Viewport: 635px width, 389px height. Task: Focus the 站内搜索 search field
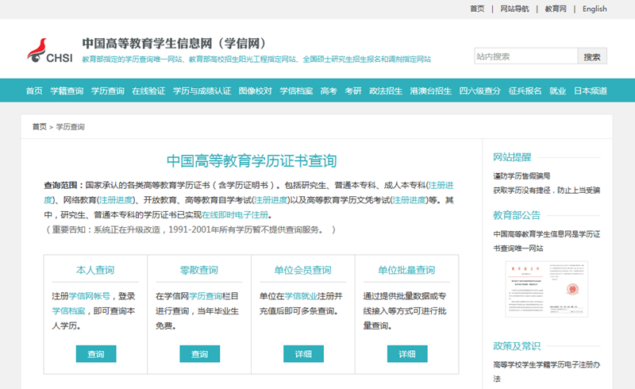(525, 56)
